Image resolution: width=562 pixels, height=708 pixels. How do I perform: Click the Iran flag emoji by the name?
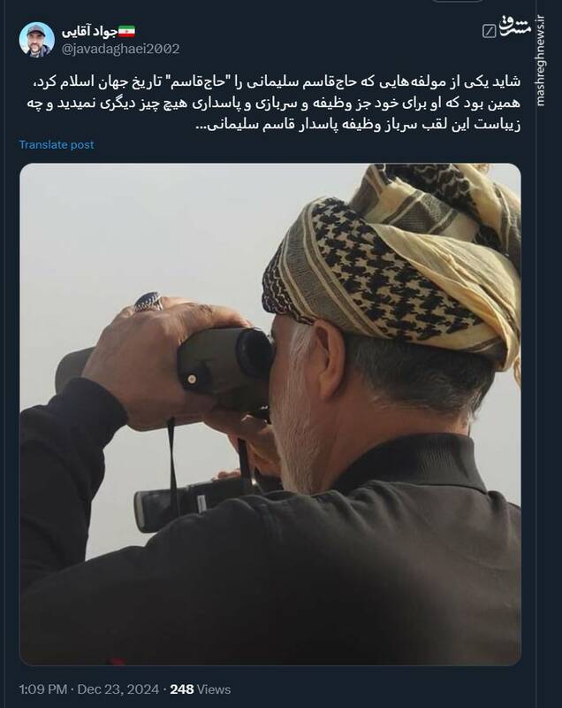pyautogui.click(x=126, y=32)
